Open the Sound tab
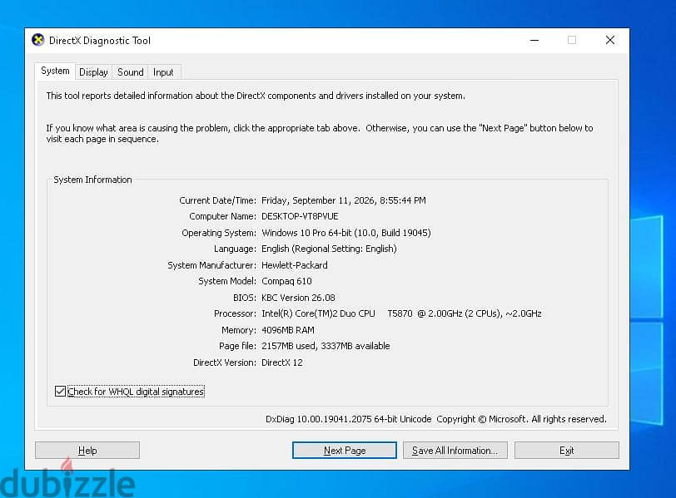Image resolution: width=676 pixels, height=498 pixels. point(130,72)
